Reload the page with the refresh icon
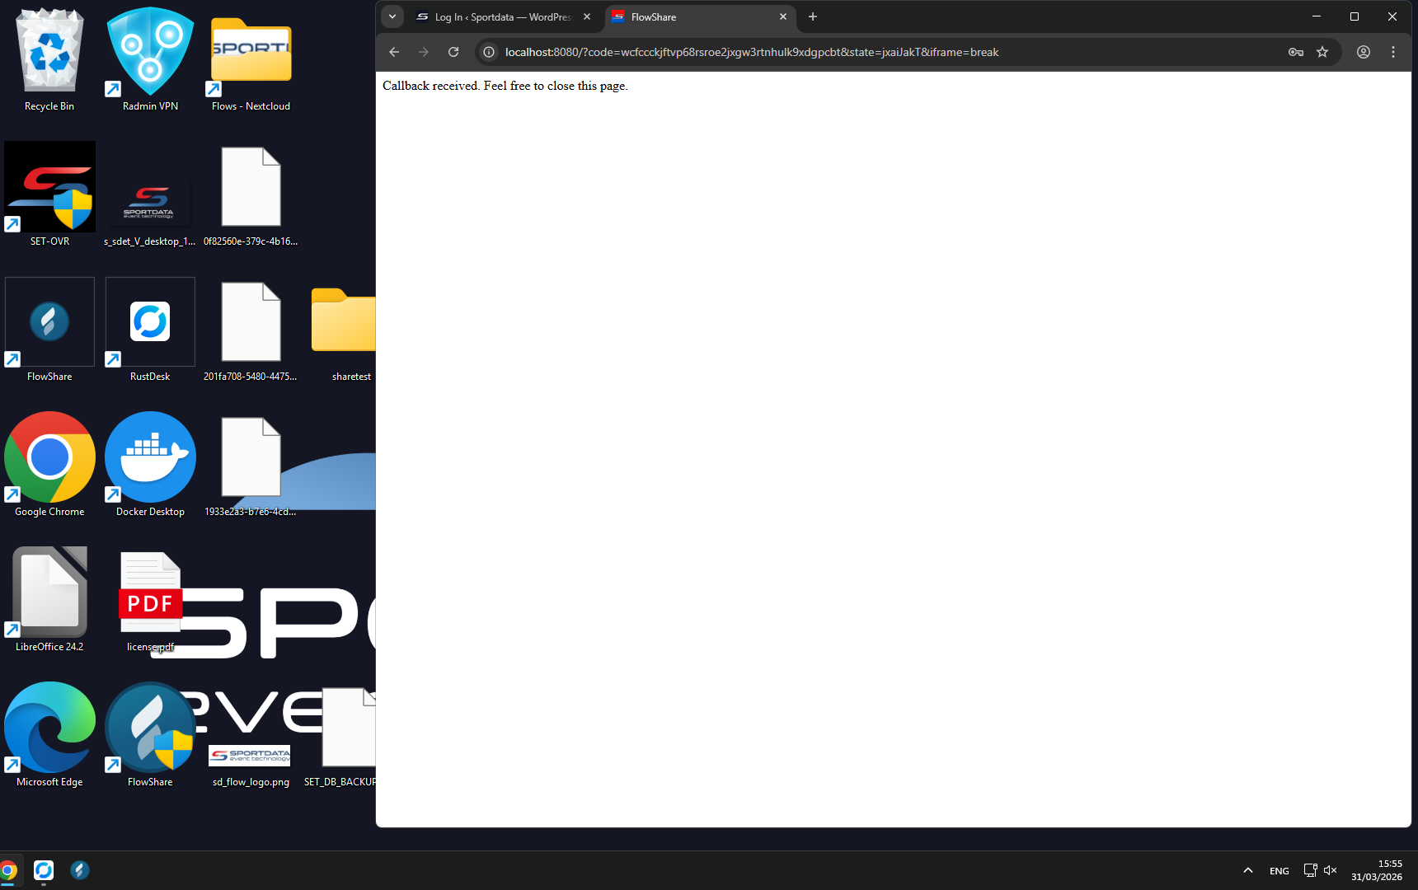The image size is (1418, 890). pos(453,52)
